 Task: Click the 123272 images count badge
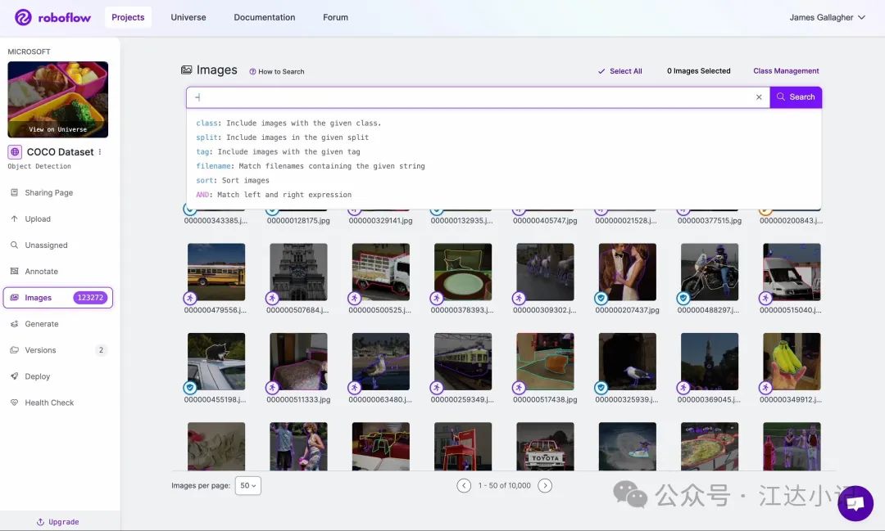(x=90, y=298)
